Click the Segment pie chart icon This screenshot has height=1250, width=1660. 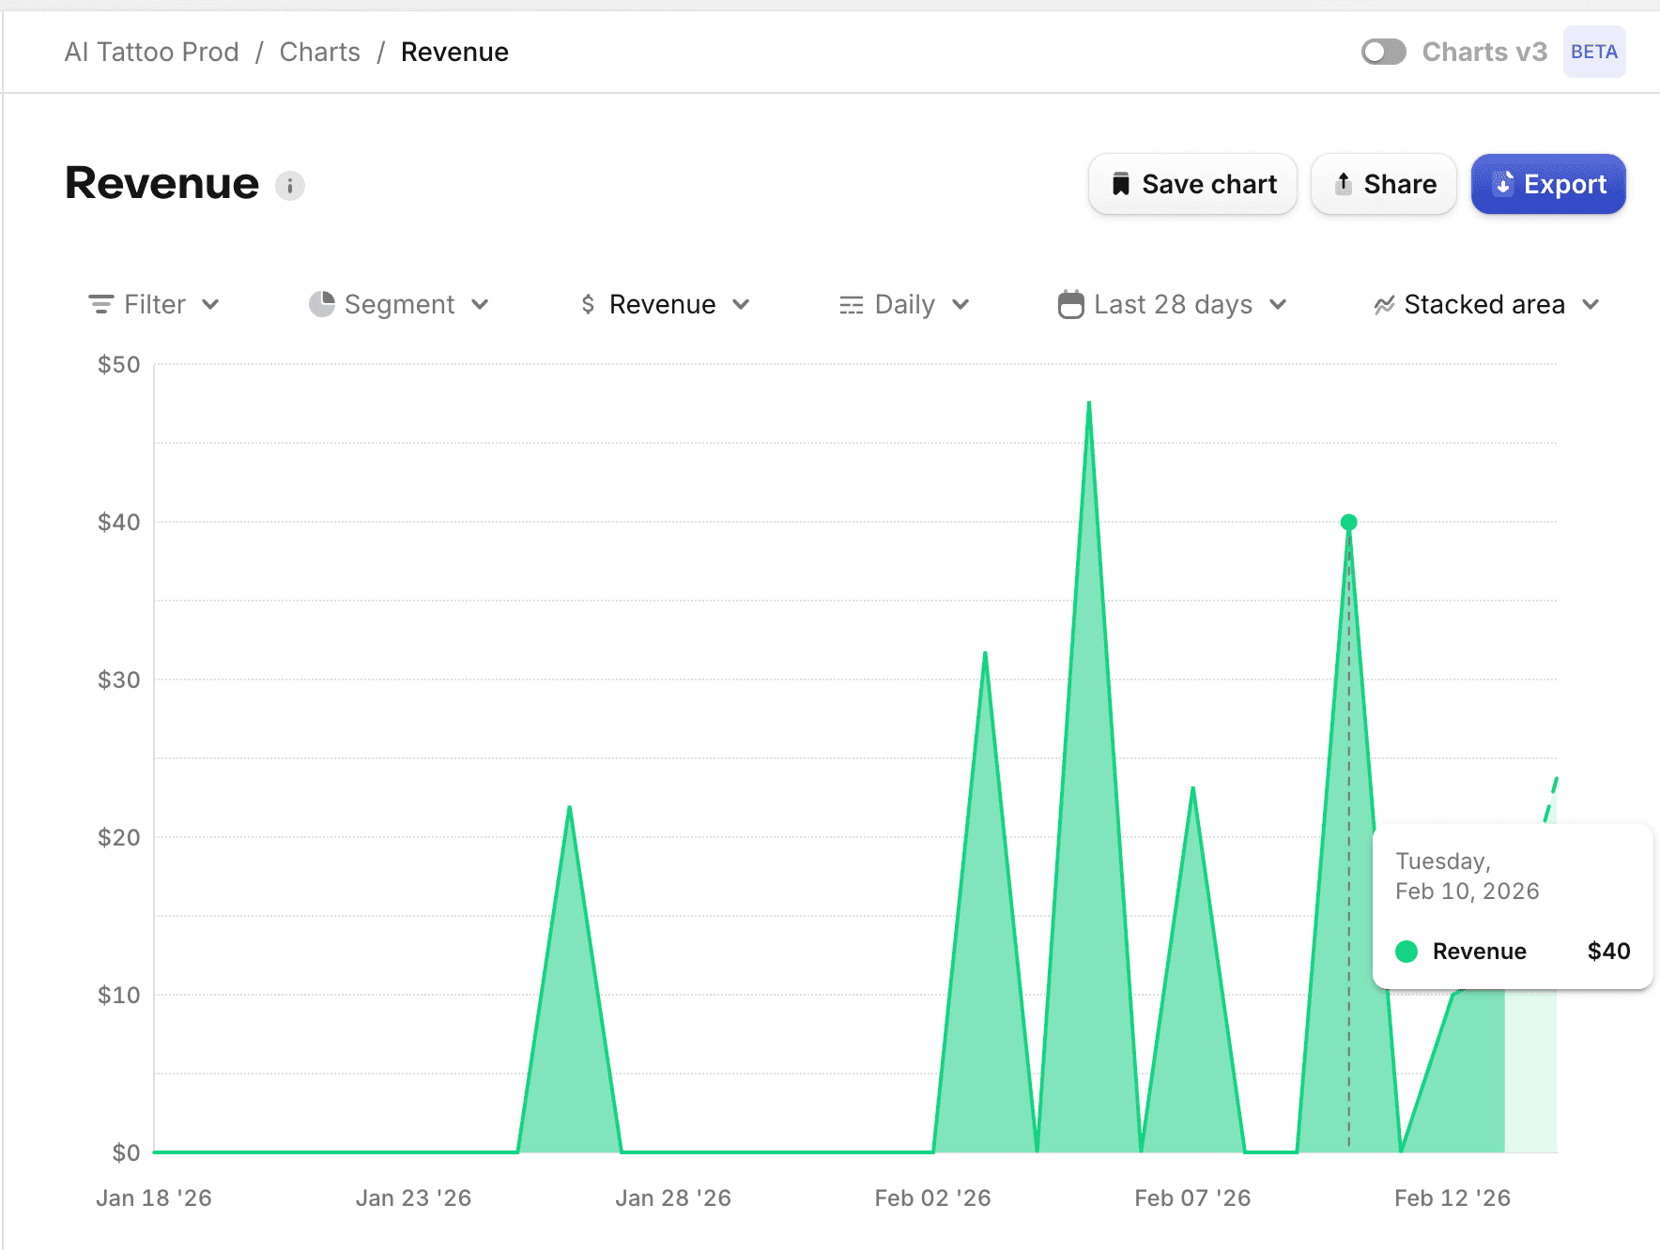[322, 304]
